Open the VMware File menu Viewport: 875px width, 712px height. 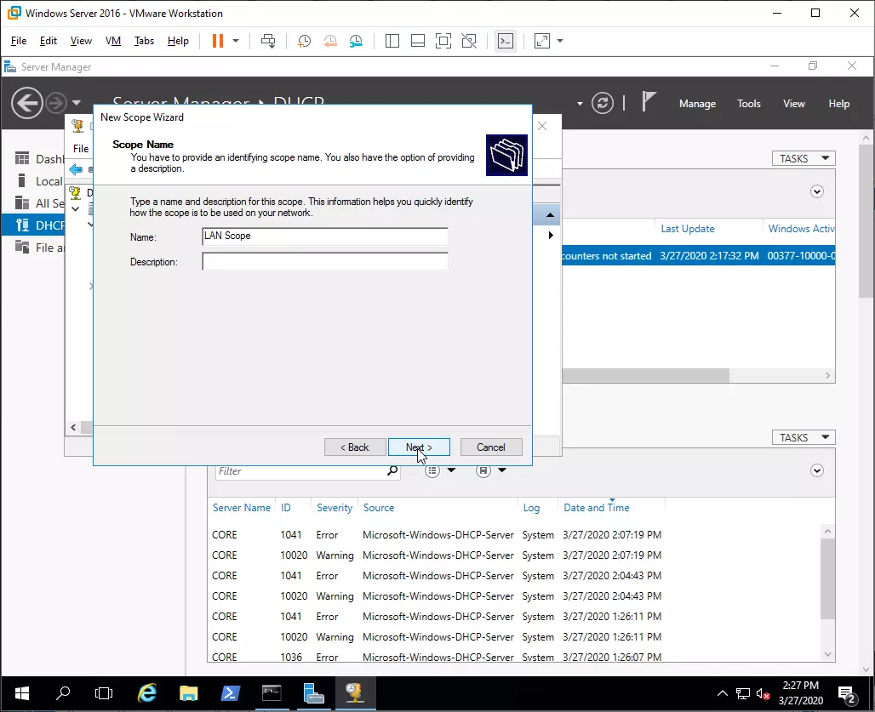[x=19, y=41]
